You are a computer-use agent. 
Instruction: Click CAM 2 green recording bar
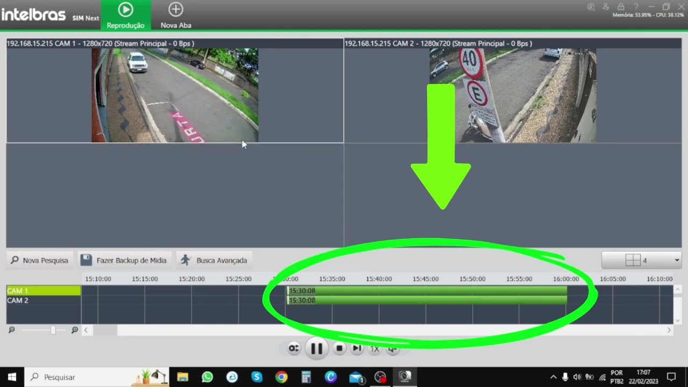coord(427,300)
